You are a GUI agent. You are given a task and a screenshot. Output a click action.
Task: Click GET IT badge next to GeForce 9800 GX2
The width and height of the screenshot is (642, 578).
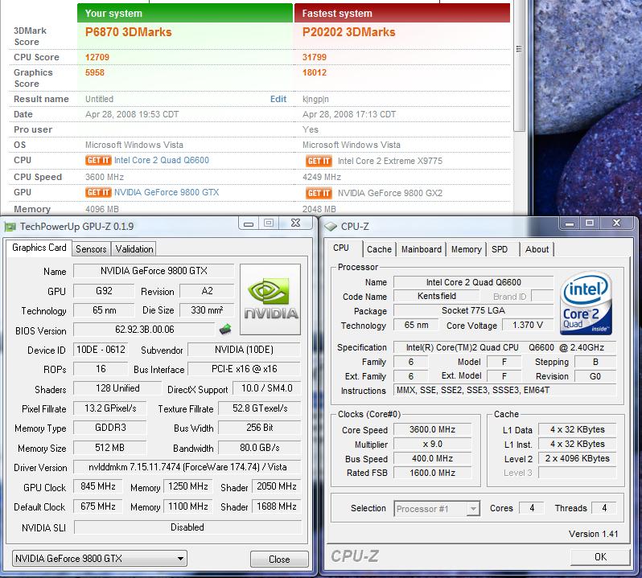(x=319, y=193)
